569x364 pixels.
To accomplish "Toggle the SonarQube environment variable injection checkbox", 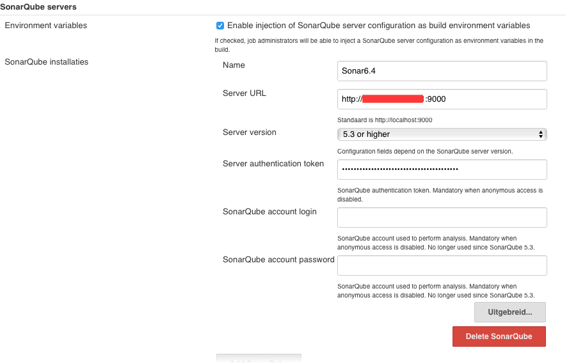I will pyautogui.click(x=220, y=26).
